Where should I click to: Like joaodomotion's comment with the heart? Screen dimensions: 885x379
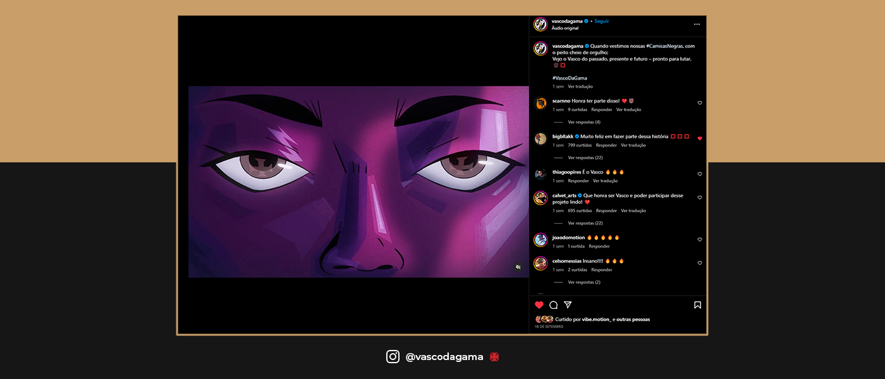pyautogui.click(x=700, y=239)
